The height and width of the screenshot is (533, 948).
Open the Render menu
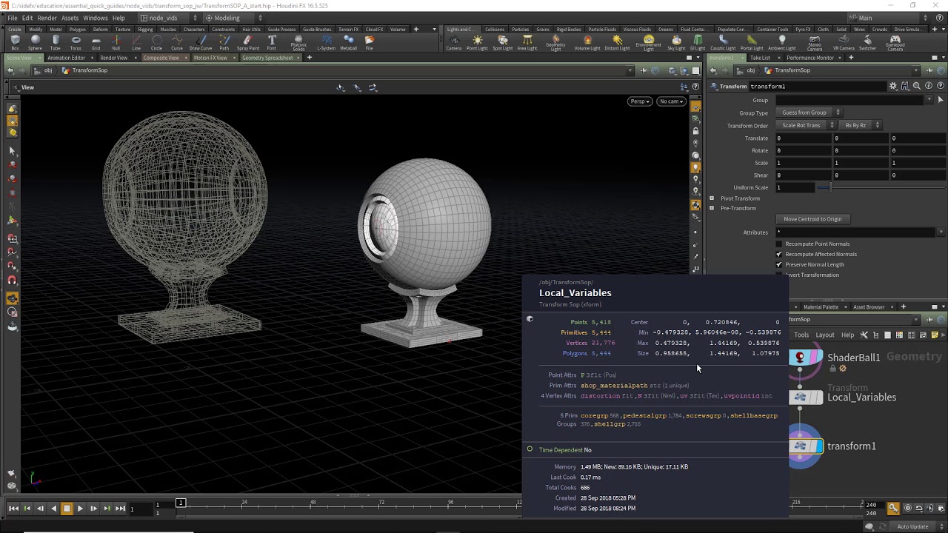[x=47, y=18]
